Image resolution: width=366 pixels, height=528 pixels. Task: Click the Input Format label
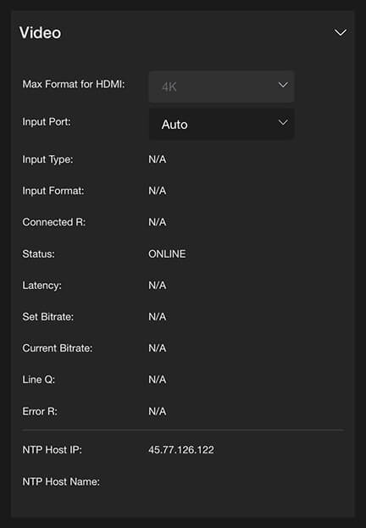click(53, 191)
